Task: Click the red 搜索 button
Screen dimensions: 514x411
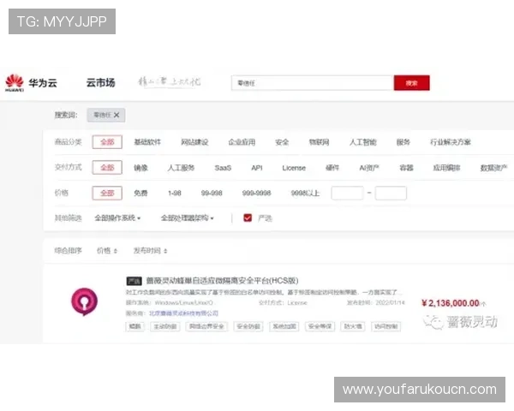Action: [412, 83]
